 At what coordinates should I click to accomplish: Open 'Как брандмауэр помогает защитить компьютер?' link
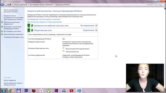coord(44,19)
